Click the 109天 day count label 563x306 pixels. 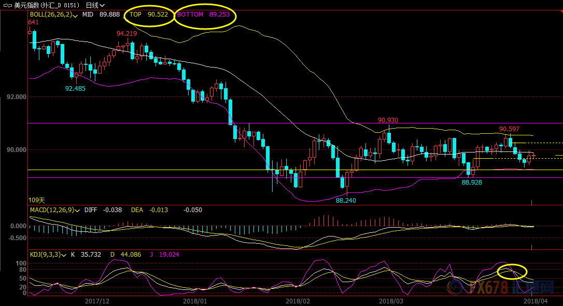[36, 200]
